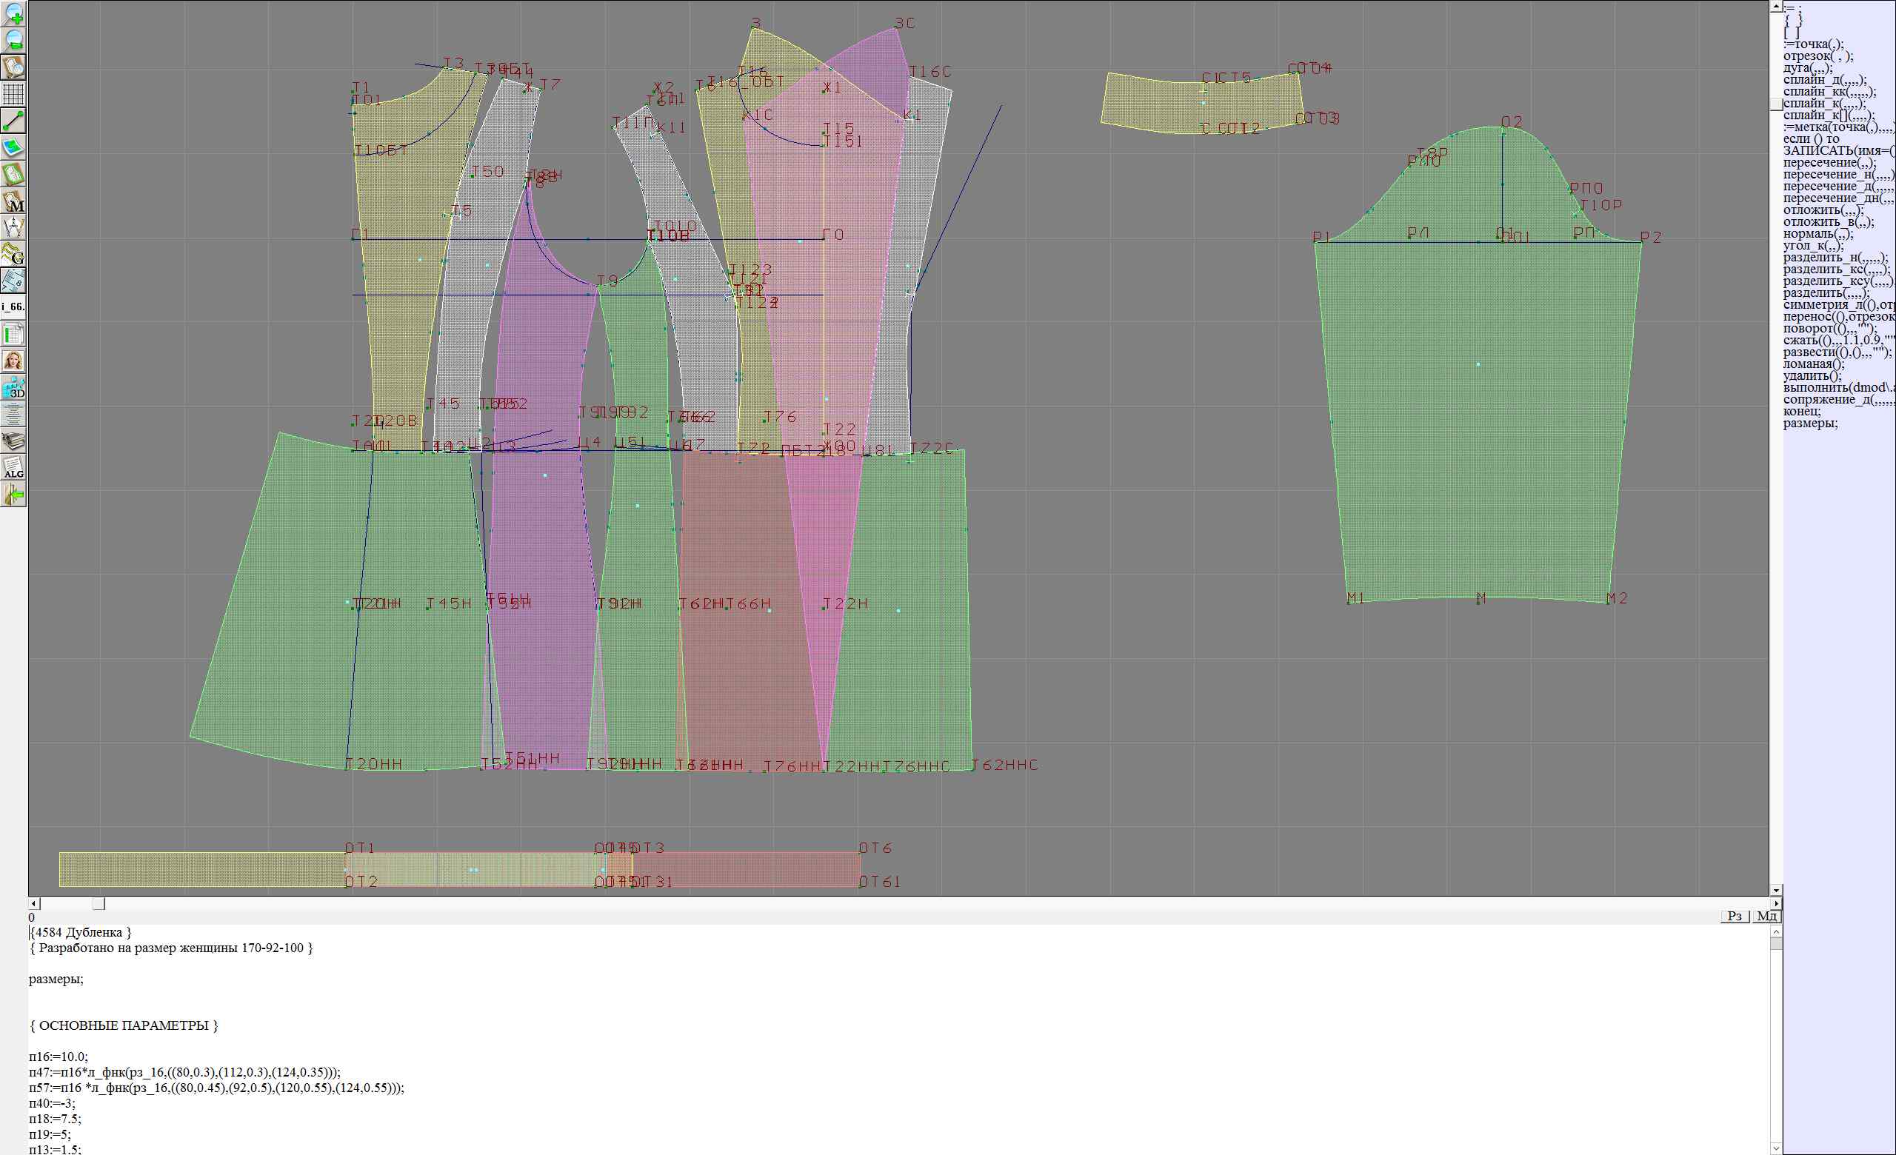Click the zoom out magnifier icon

[x=13, y=41]
